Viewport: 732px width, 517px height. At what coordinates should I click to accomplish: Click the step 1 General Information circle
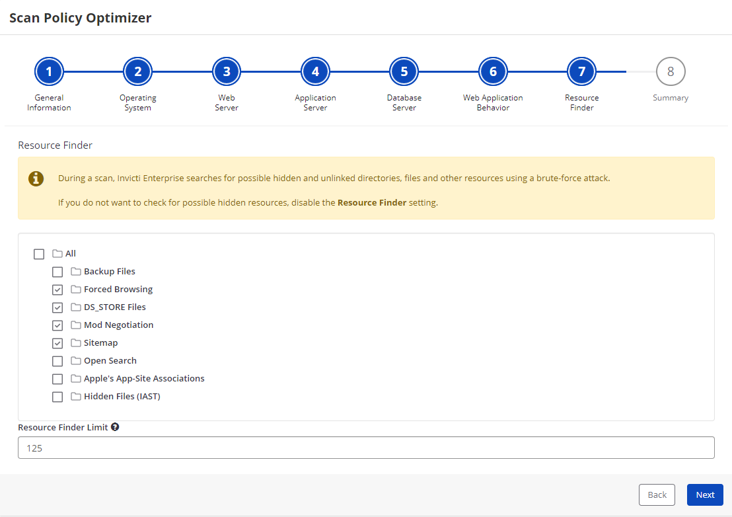pyautogui.click(x=49, y=71)
